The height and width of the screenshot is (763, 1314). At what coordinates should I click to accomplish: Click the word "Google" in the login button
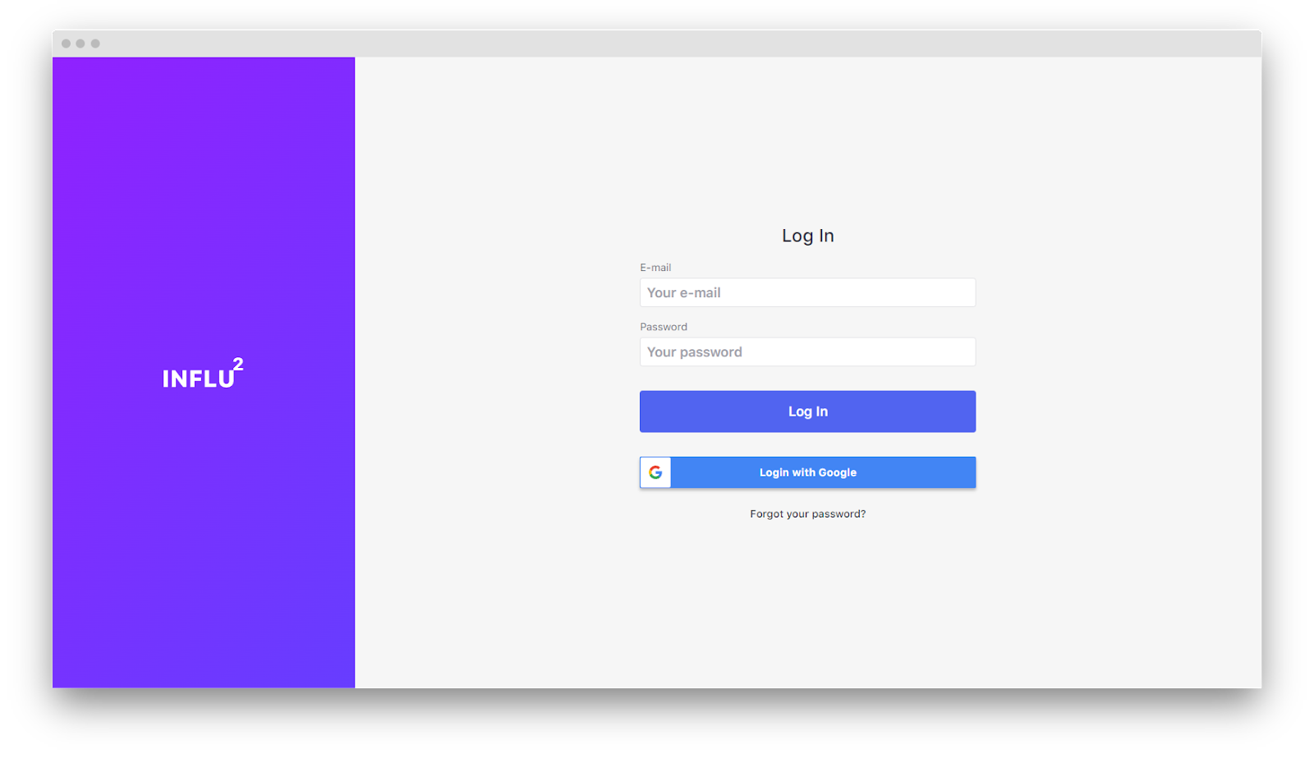tap(837, 472)
